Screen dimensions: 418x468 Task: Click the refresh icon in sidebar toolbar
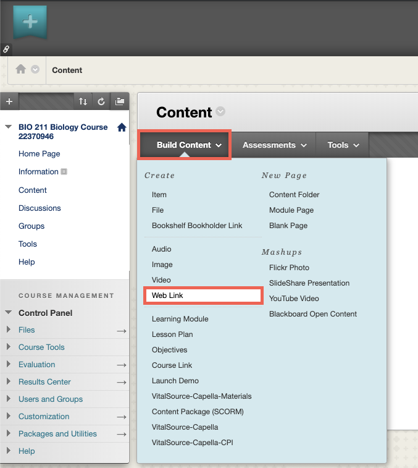[x=101, y=101]
